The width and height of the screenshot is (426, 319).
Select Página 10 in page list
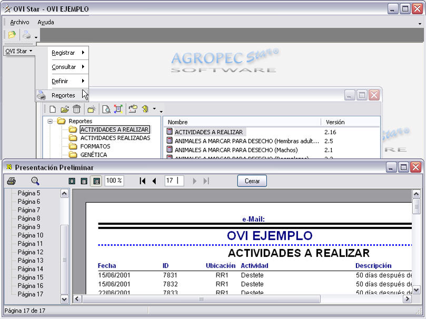(31, 235)
